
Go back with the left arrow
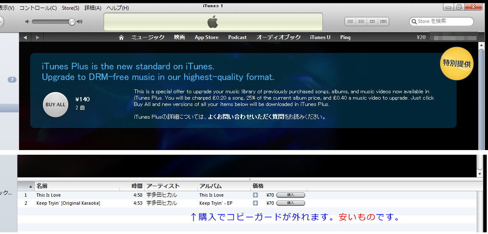(25, 37)
